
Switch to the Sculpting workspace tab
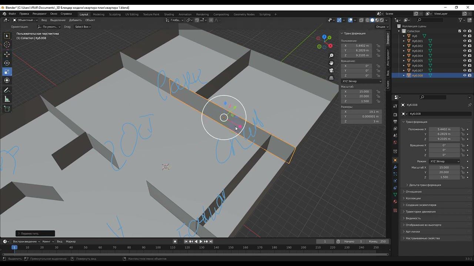click(x=114, y=14)
